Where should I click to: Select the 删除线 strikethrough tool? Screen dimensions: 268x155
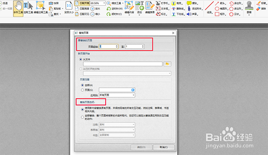pos(178,9)
